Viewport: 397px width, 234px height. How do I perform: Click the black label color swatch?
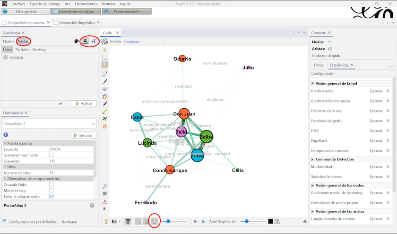click(x=270, y=221)
